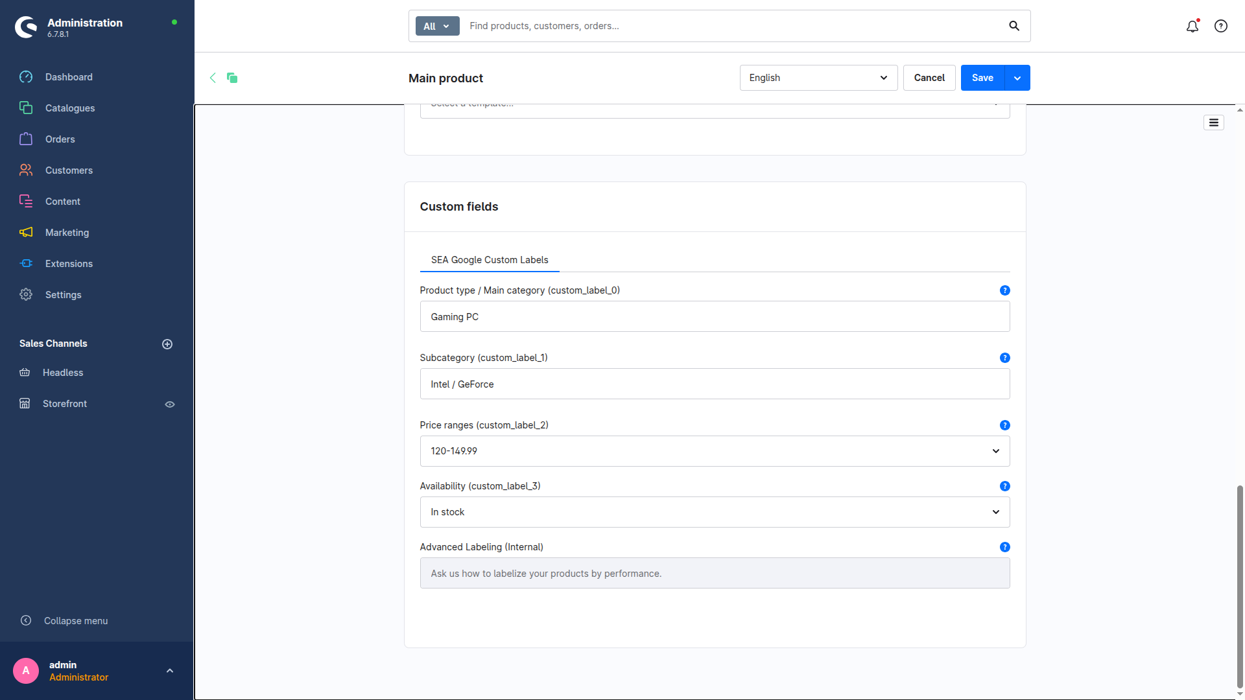Toggle Storefront eye visibility icon

point(170,404)
